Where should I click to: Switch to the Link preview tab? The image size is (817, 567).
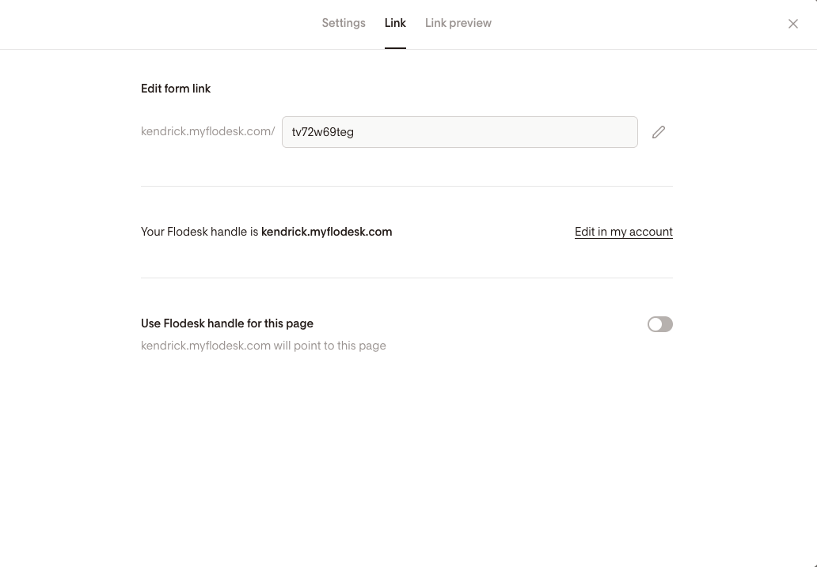(x=458, y=23)
